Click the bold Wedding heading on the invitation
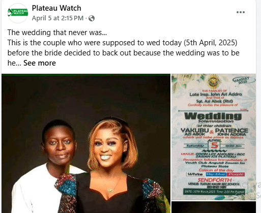Image resolution: width=261 pixels, height=213 pixels. (213, 116)
